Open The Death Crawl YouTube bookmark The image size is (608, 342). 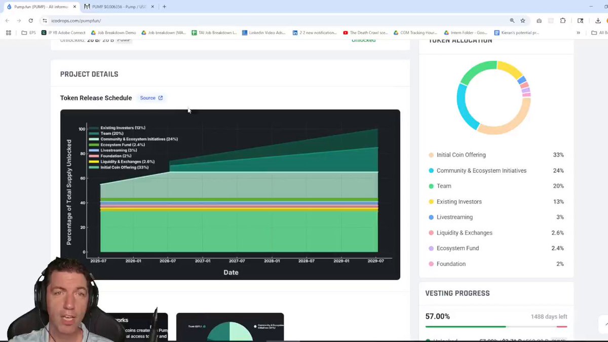point(365,32)
